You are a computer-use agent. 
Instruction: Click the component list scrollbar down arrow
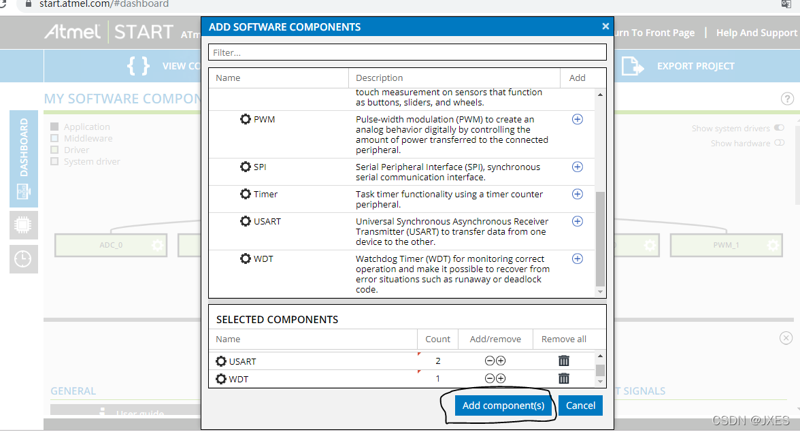[600, 292]
